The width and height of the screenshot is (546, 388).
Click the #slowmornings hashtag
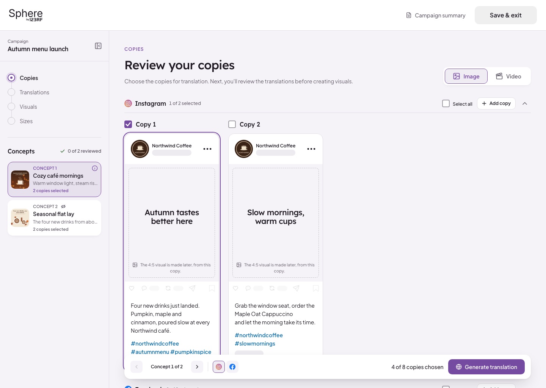point(255,344)
